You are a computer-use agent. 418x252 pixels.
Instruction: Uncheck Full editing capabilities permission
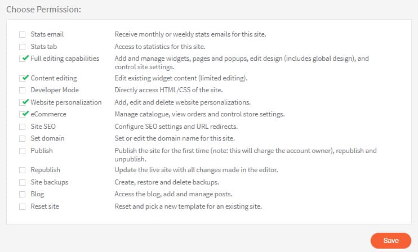pyautogui.click(x=23, y=58)
